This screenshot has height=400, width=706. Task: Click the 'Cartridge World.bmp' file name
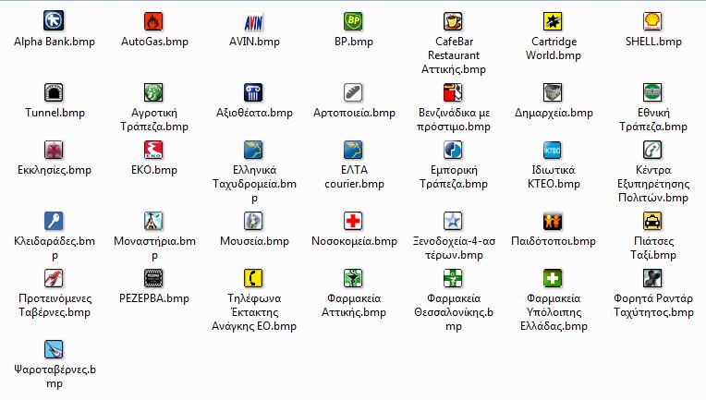tap(554, 49)
